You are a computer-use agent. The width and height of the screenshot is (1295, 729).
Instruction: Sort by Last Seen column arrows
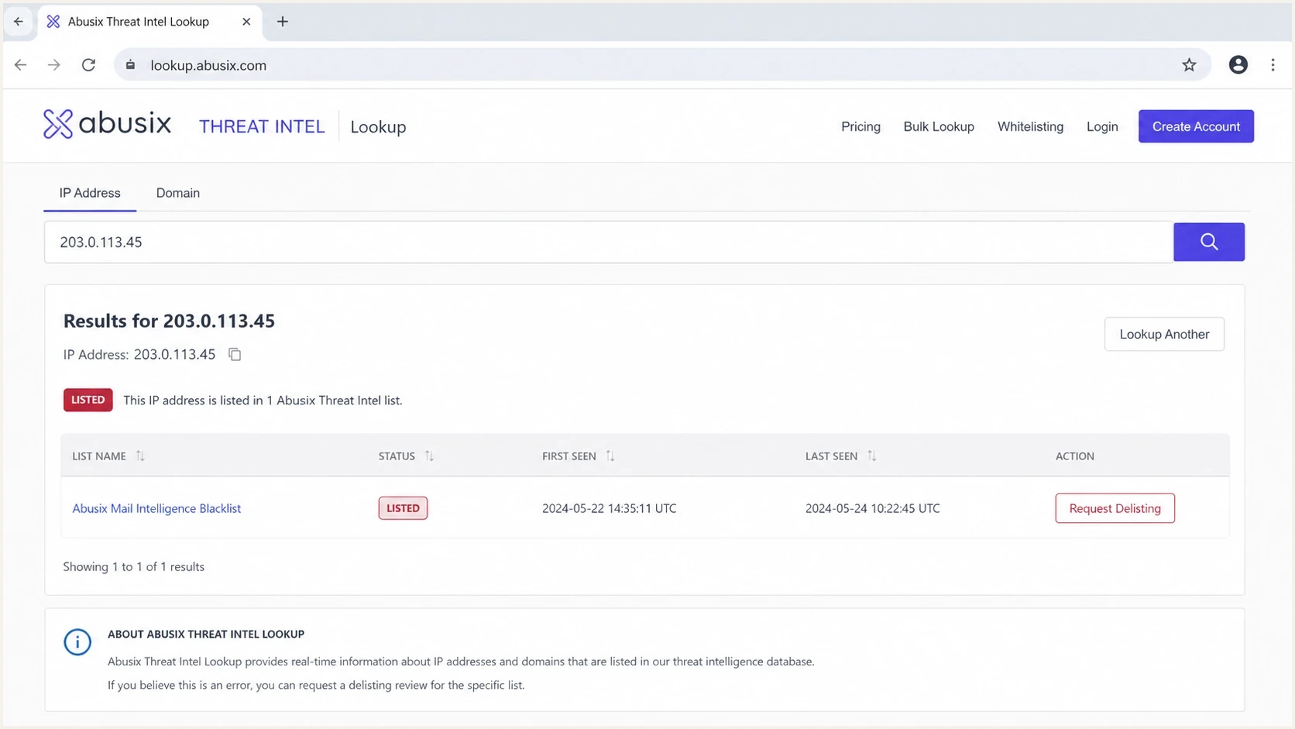click(872, 456)
